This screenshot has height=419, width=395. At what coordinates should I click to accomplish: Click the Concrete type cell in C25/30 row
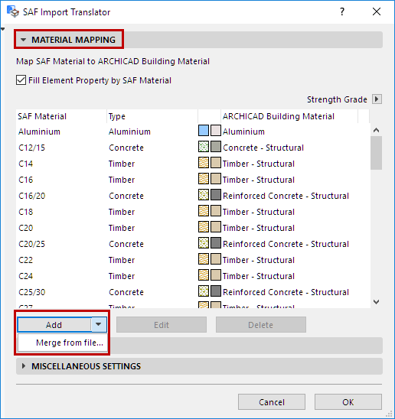click(x=126, y=292)
